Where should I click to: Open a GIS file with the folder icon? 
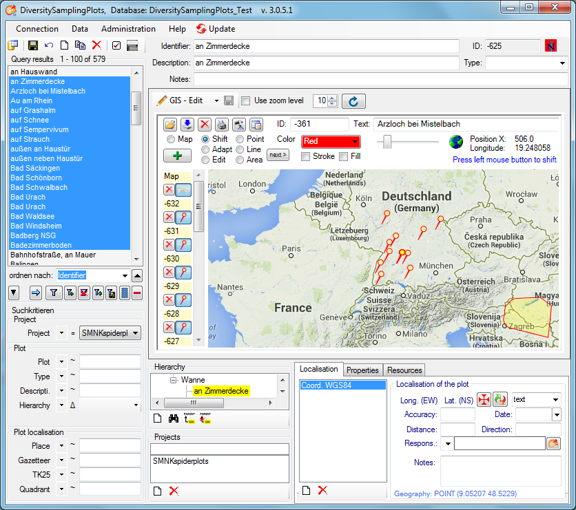[170, 125]
